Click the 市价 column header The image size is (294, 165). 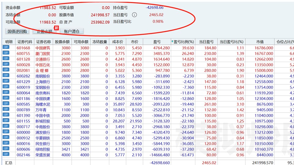pos(134,42)
